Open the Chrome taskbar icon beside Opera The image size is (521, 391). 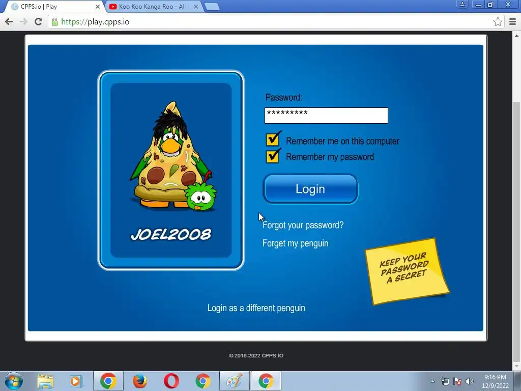point(202,381)
